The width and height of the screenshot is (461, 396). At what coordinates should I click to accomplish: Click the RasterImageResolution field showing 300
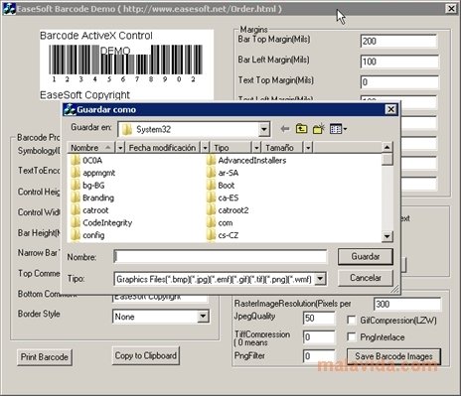(x=407, y=304)
